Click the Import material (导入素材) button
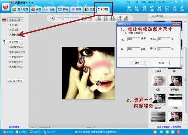The width and height of the screenshot is (188, 135). click(16, 81)
